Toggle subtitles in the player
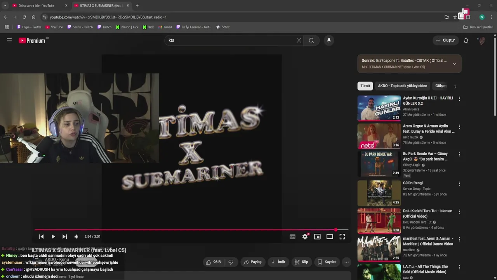The image size is (497, 280). click(292, 236)
